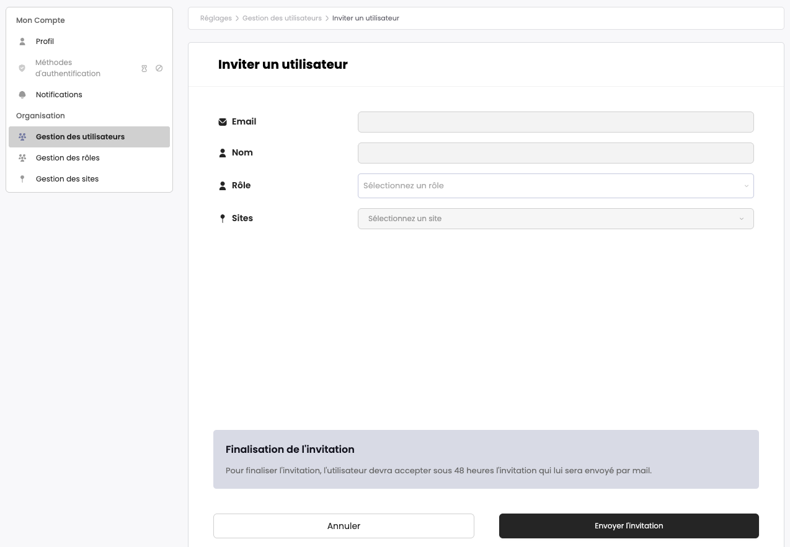Click the person icon next to Nom

tap(223, 152)
